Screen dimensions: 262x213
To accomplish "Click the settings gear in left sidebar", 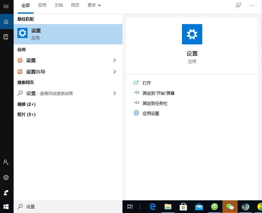I will point(6,177).
